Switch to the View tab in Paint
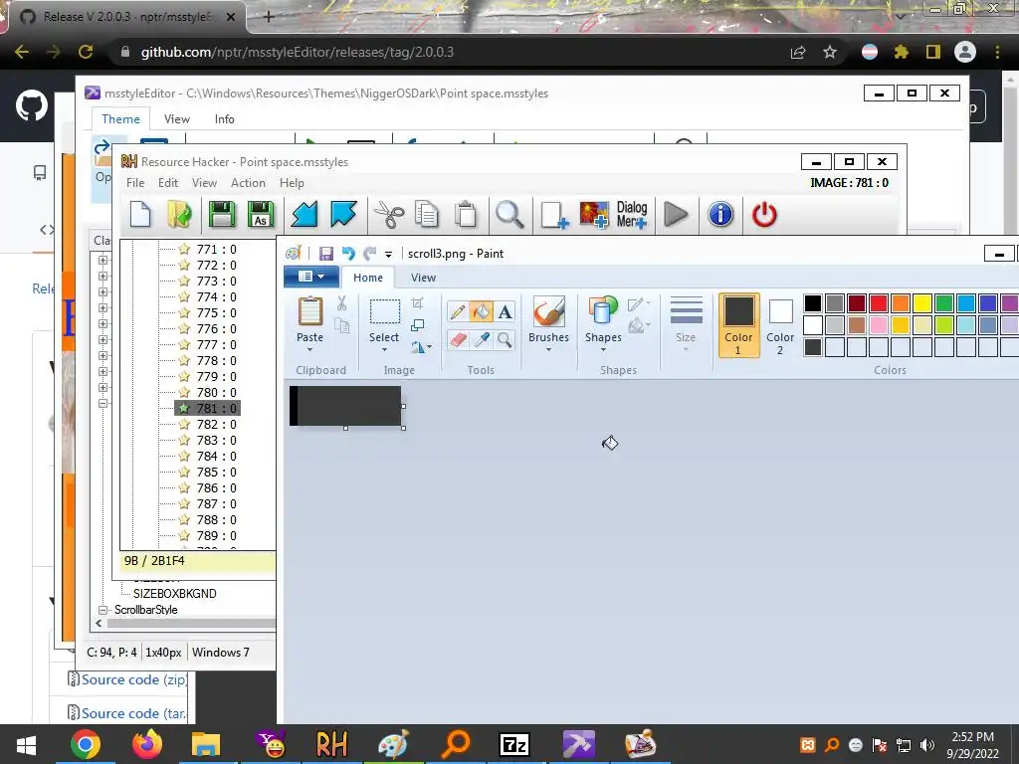The height and width of the screenshot is (764, 1019). 423,278
